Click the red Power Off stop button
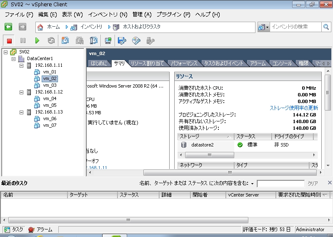 coord(9,40)
